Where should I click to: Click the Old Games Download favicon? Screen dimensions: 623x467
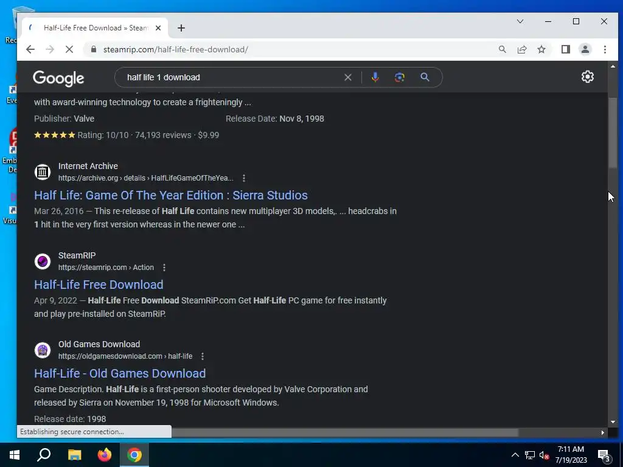tap(43, 350)
